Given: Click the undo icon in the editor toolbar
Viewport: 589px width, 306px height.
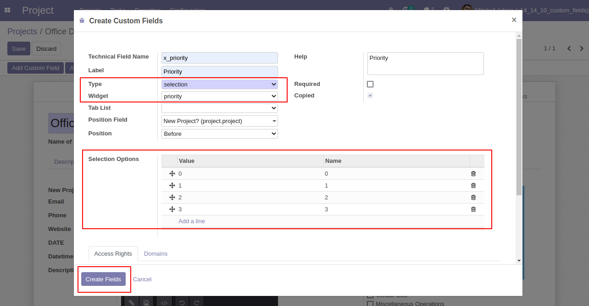Looking at the screenshot, I should (182, 302).
